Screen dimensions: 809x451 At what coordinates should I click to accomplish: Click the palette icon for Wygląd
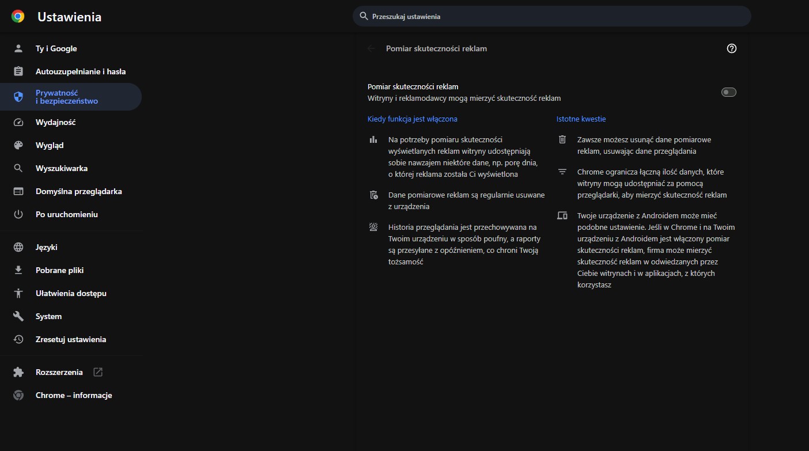(x=18, y=146)
